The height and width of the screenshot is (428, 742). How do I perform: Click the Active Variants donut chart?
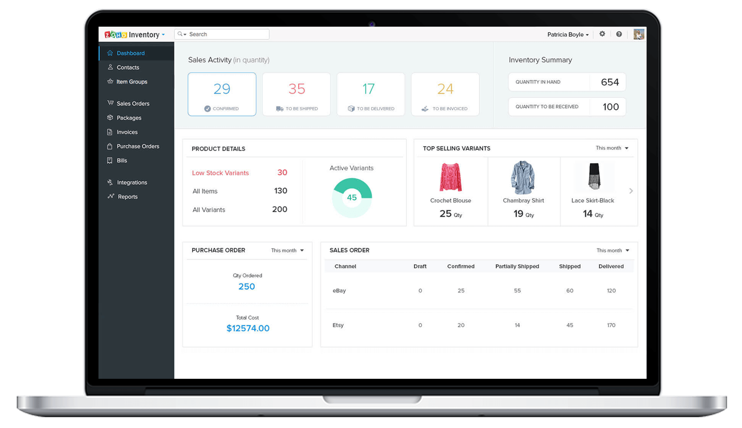[x=352, y=197]
